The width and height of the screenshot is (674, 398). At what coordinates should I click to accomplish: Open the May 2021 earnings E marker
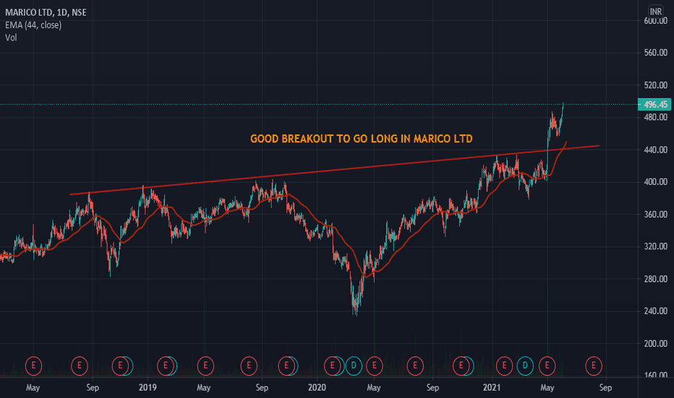click(547, 366)
